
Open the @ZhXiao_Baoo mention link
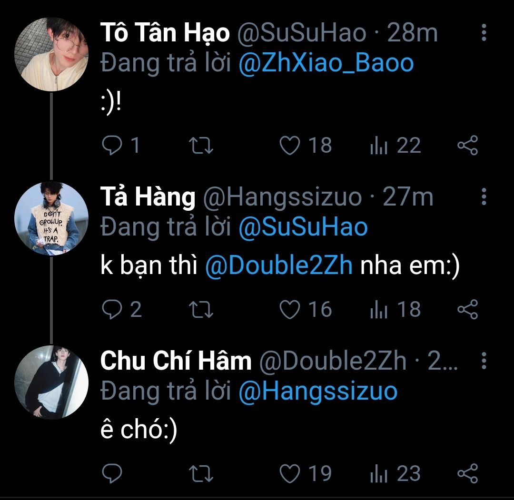[326, 63]
